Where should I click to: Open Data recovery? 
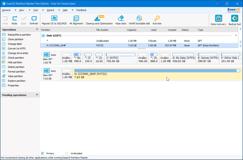tap(218, 20)
